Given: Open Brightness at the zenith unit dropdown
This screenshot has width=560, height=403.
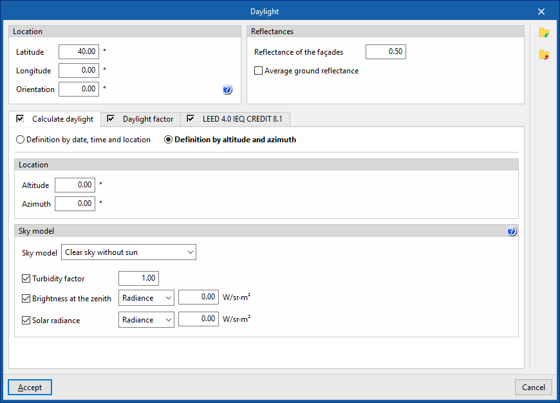Looking at the screenshot, I should (x=146, y=297).
